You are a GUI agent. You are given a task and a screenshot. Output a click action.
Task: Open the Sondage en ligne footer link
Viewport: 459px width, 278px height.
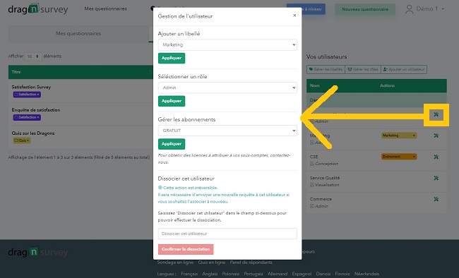pyautogui.click(x=175, y=262)
